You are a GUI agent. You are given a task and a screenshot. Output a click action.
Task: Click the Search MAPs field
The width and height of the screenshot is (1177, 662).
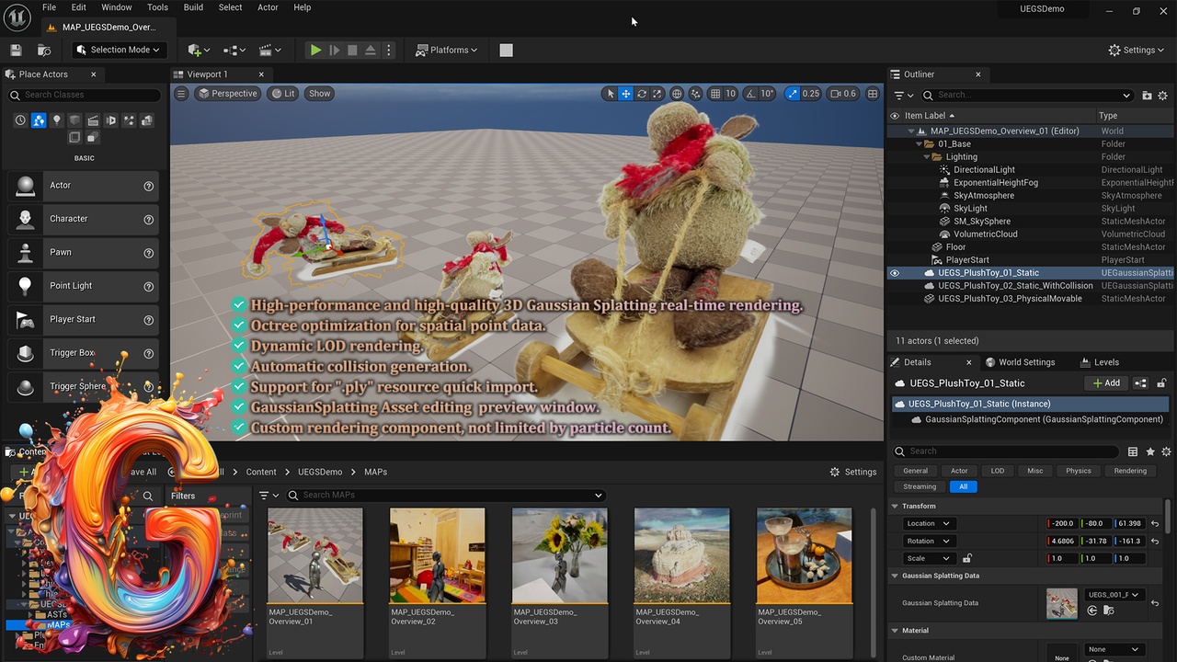pos(445,495)
